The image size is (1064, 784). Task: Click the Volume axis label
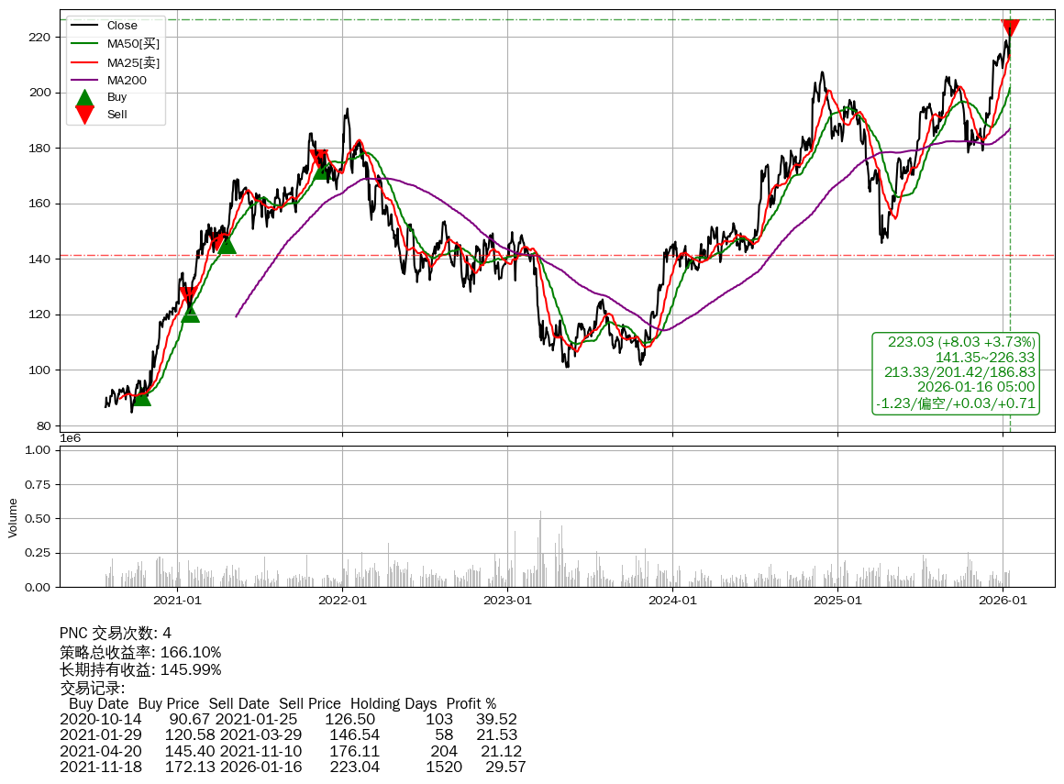click(13, 517)
